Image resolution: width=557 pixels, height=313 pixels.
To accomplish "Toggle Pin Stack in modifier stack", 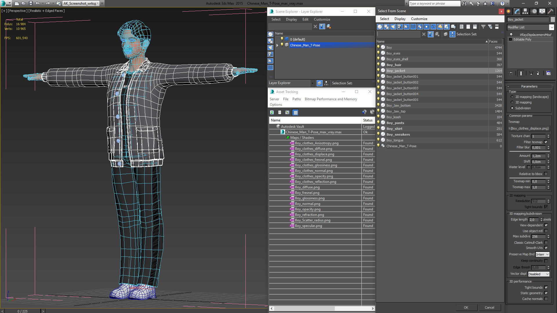I will pos(511,73).
